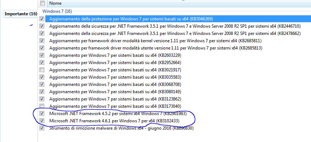Check the unchecked KB3173040 update checkbox
This screenshot has width=311, height=142.
tap(42, 106)
